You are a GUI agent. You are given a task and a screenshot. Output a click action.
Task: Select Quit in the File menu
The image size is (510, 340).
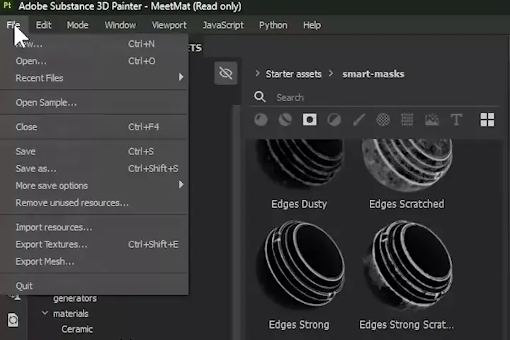(x=94, y=286)
